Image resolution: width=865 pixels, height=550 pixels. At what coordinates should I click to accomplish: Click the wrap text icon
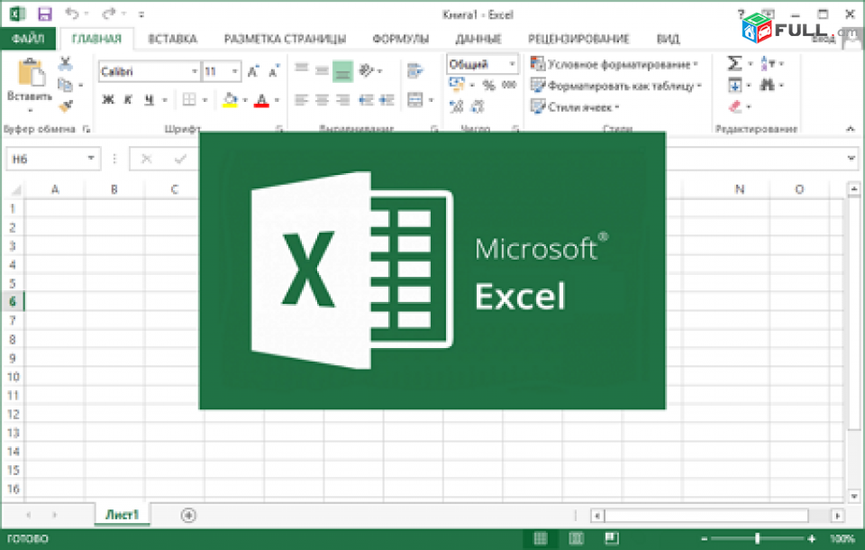[x=414, y=70]
